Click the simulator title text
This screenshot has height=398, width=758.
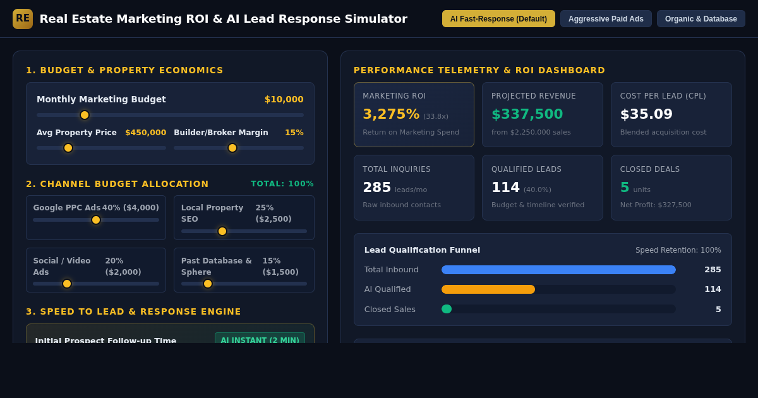click(224, 19)
